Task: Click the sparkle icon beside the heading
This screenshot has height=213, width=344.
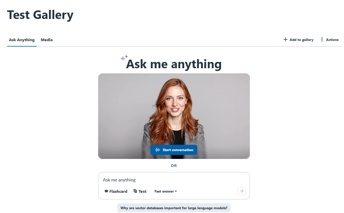Action: click(x=124, y=58)
